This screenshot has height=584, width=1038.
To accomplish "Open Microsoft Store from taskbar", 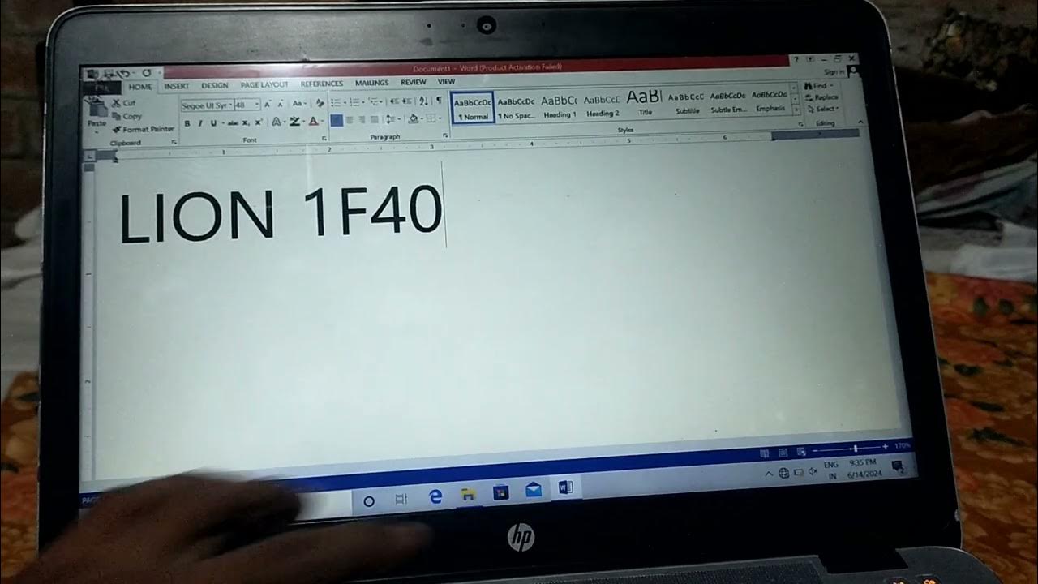I will point(500,492).
